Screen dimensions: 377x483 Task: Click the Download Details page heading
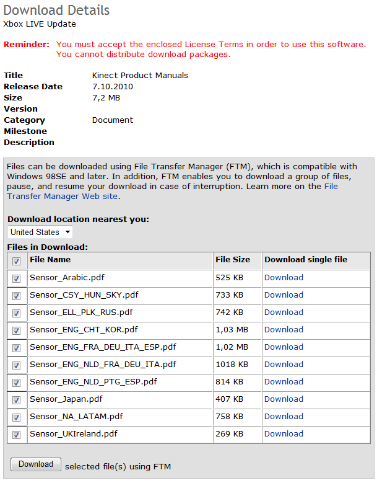pyautogui.click(x=56, y=10)
